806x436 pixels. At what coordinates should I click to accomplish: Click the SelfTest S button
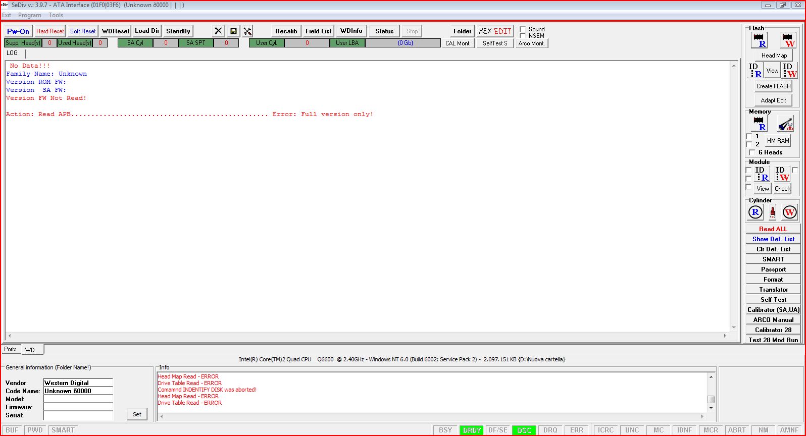(495, 43)
